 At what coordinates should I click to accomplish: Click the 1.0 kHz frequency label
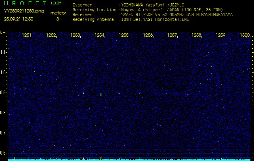pyautogui.click(x=4, y=72)
